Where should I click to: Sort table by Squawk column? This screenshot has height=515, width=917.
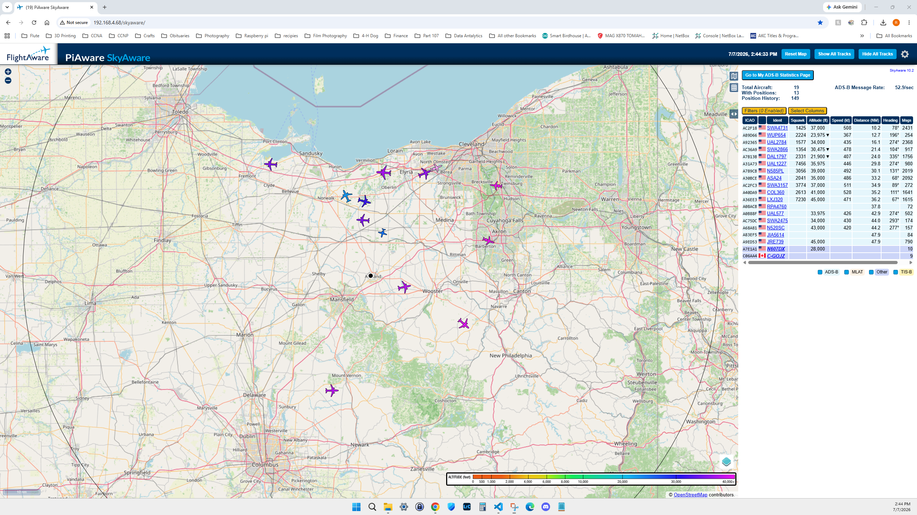797,120
